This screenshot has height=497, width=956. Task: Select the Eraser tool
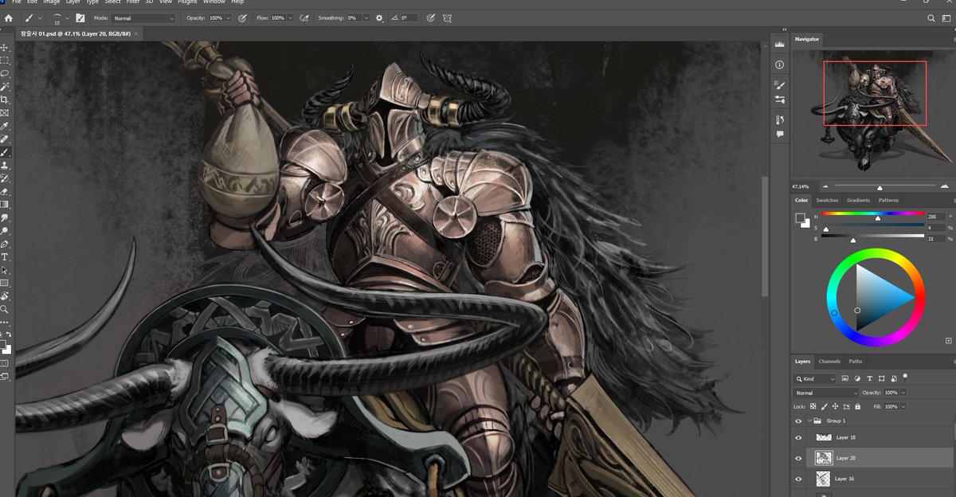[5, 191]
